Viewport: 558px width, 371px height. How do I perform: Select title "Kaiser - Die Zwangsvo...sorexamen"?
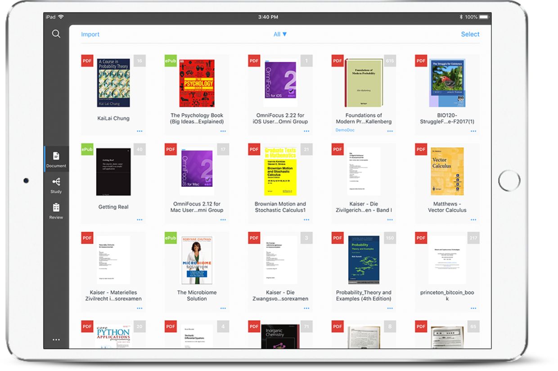[x=280, y=296]
